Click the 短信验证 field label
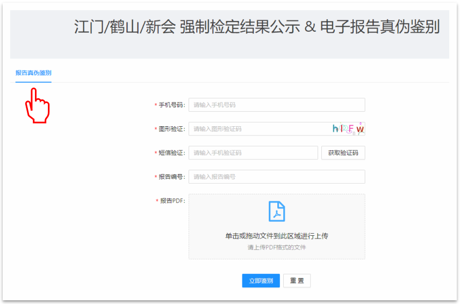 tap(171, 153)
